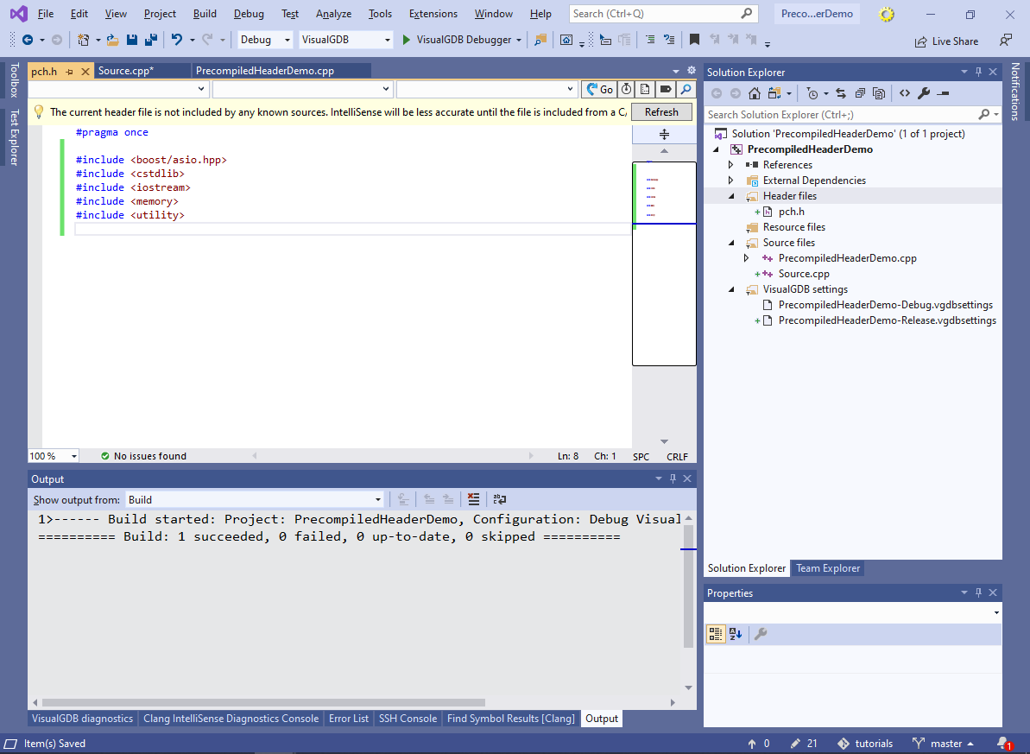Toggle auto-hide pin on Properties panel
The height and width of the screenshot is (754, 1030).
[x=978, y=592]
